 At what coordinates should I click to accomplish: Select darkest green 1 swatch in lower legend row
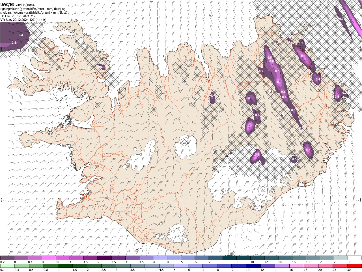(65, 266)
